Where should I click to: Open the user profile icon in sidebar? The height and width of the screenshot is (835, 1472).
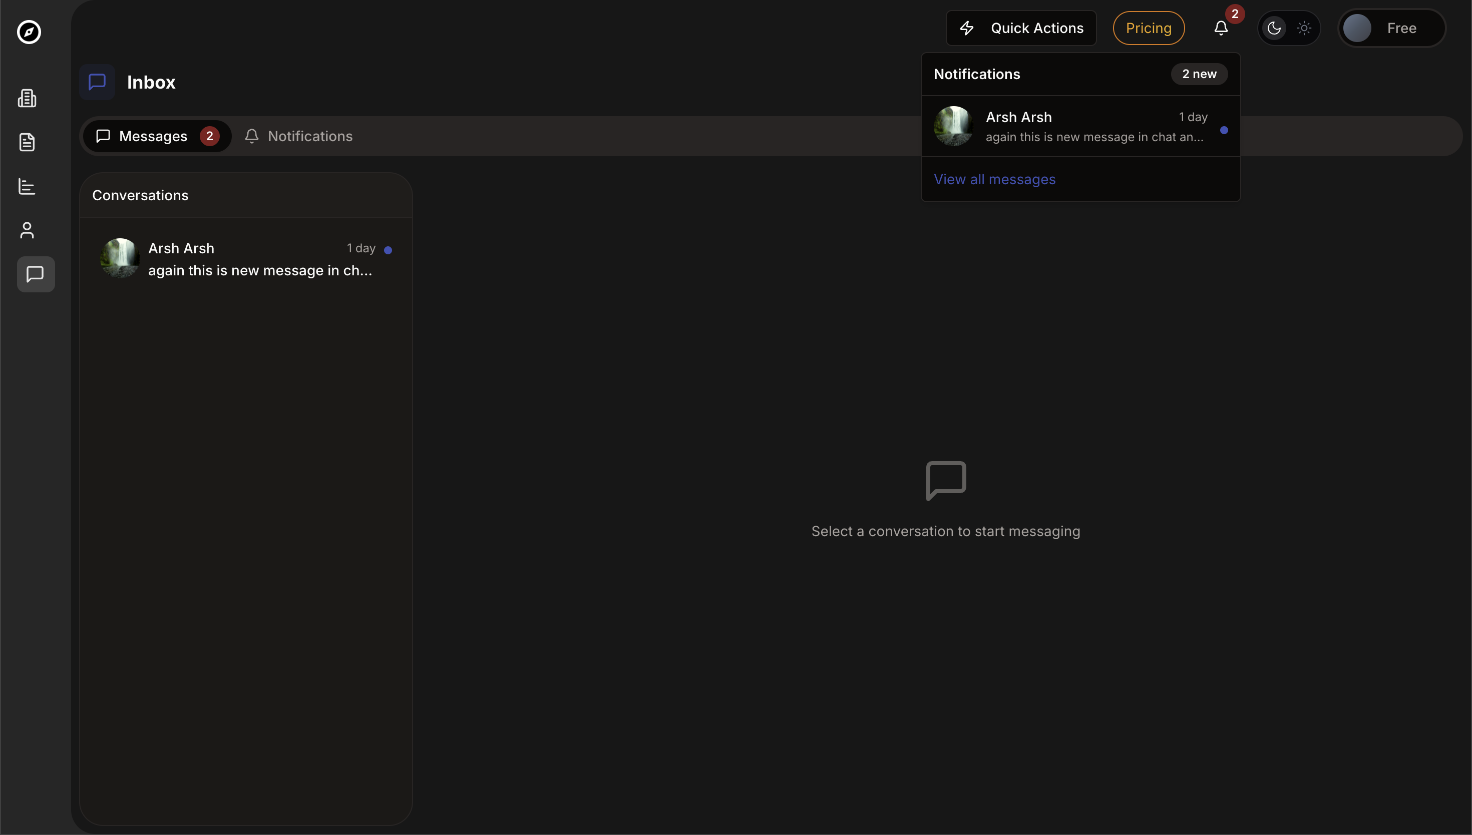(27, 231)
